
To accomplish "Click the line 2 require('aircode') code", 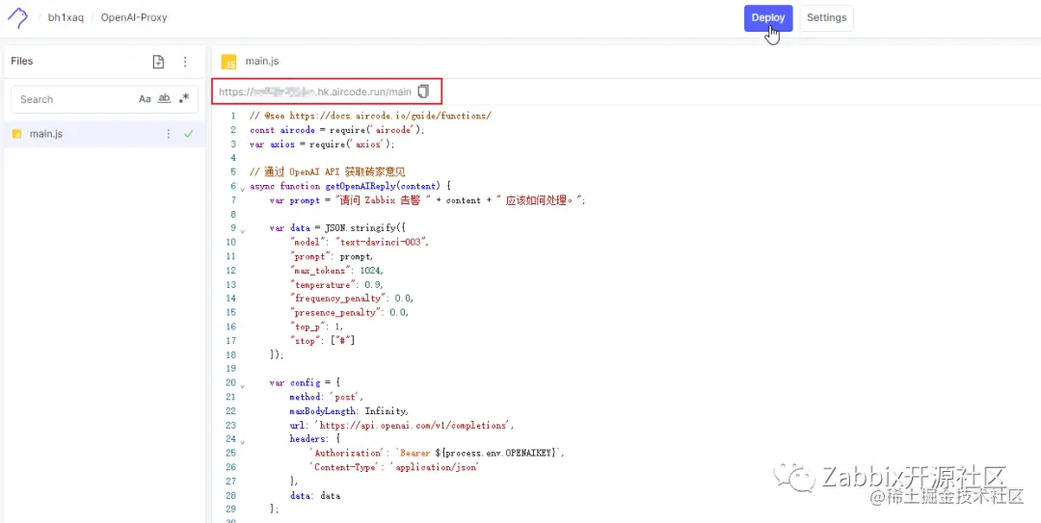I will (377, 130).
